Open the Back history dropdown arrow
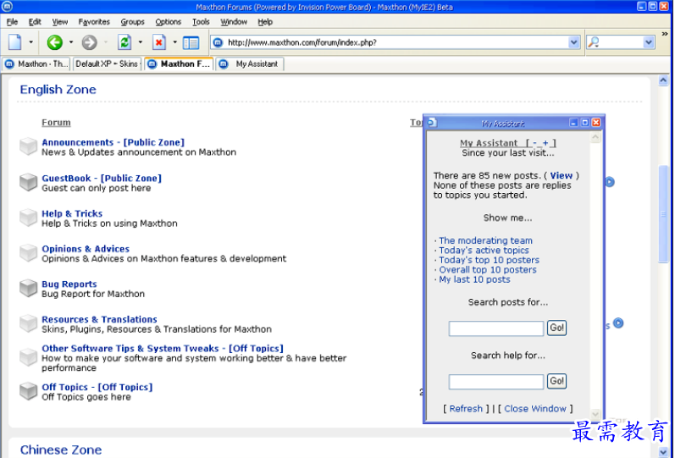This screenshot has height=458, width=675. coord(71,42)
